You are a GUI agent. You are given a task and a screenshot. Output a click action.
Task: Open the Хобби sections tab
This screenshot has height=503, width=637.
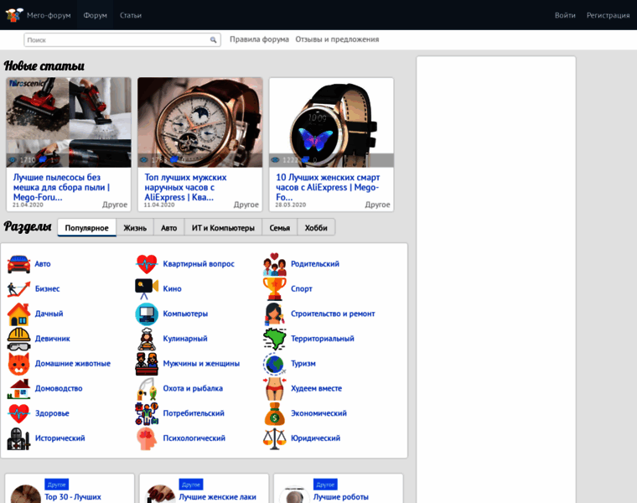pyautogui.click(x=316, y=228)
